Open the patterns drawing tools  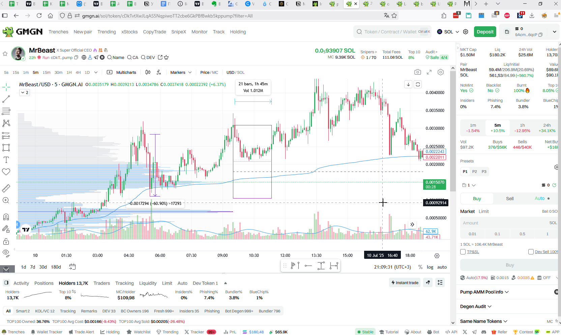(x=6, y=123)
